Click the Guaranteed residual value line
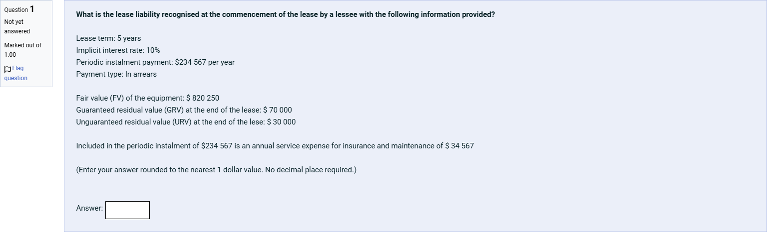The width and height of the screenshot is (767, 240). [x=184, y=110]
